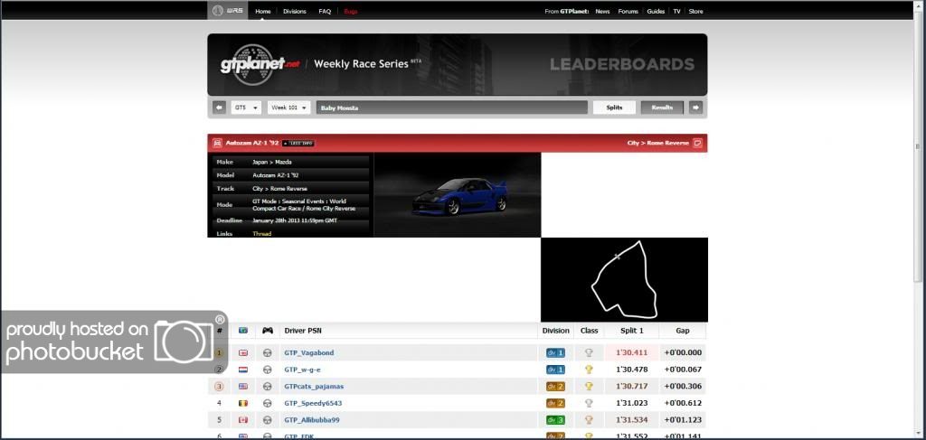Click division 3 badge for GTP_Allibubba99
The height and width of the screenshot is (440, 926).
(x=556, y=420)
